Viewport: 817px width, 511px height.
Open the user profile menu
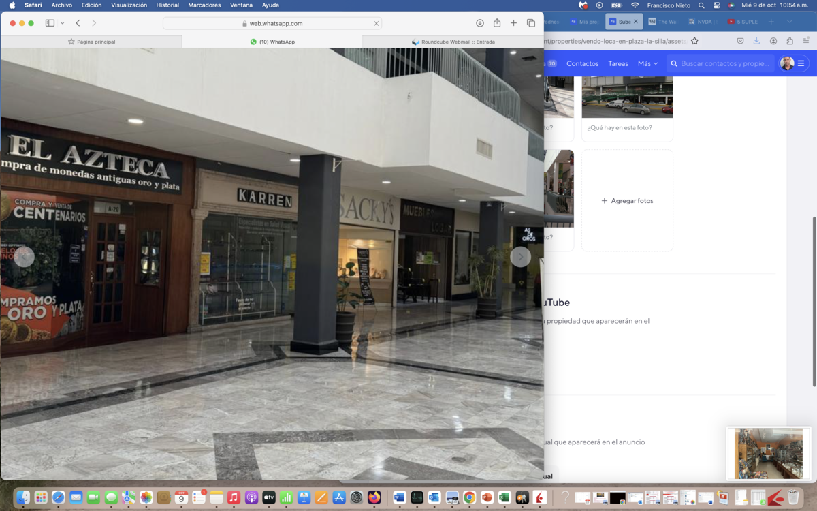pyautogui.click(x=793, y=63)
